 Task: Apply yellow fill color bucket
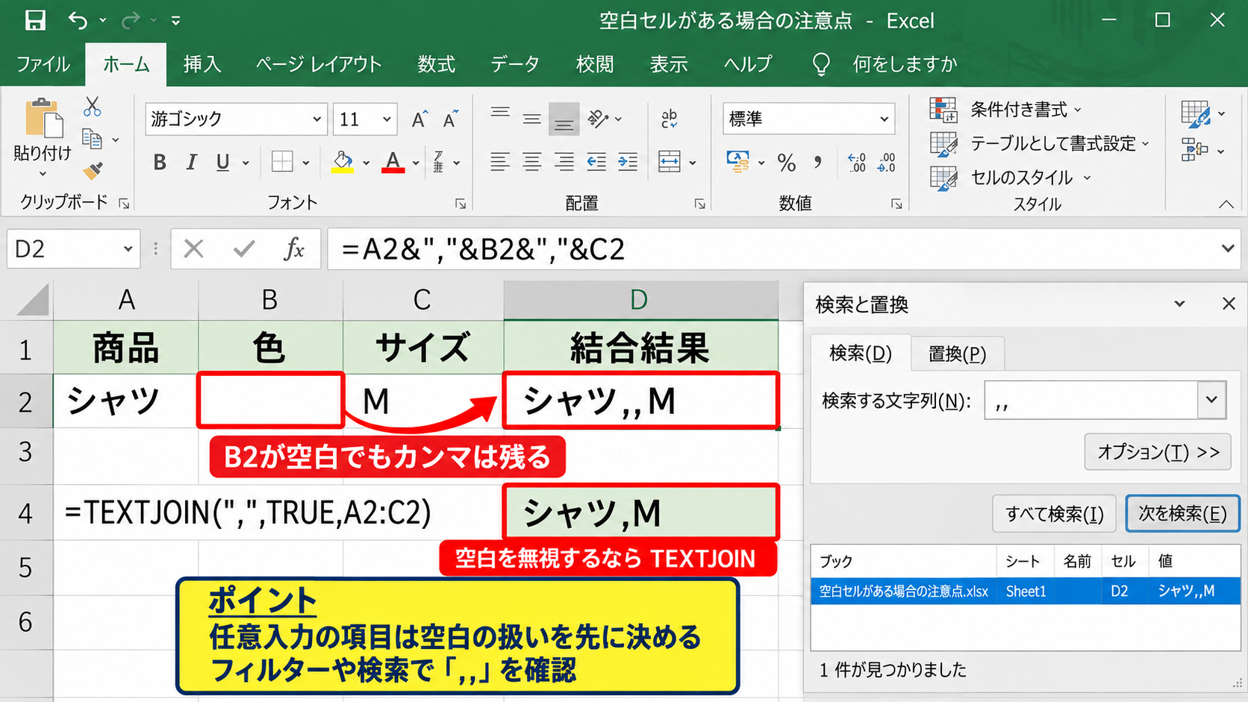343,162
